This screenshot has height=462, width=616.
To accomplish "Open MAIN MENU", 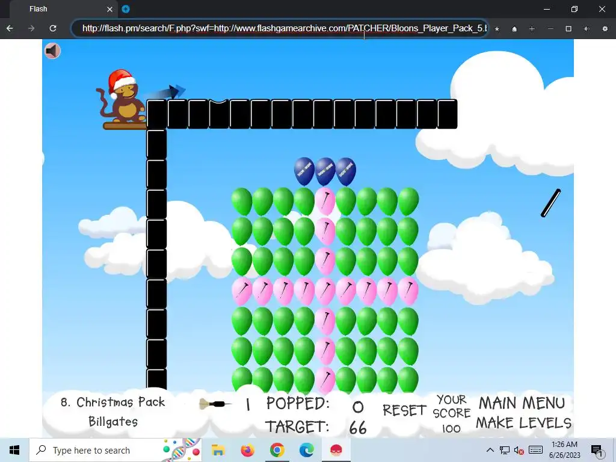I will [x=522, y=403].
